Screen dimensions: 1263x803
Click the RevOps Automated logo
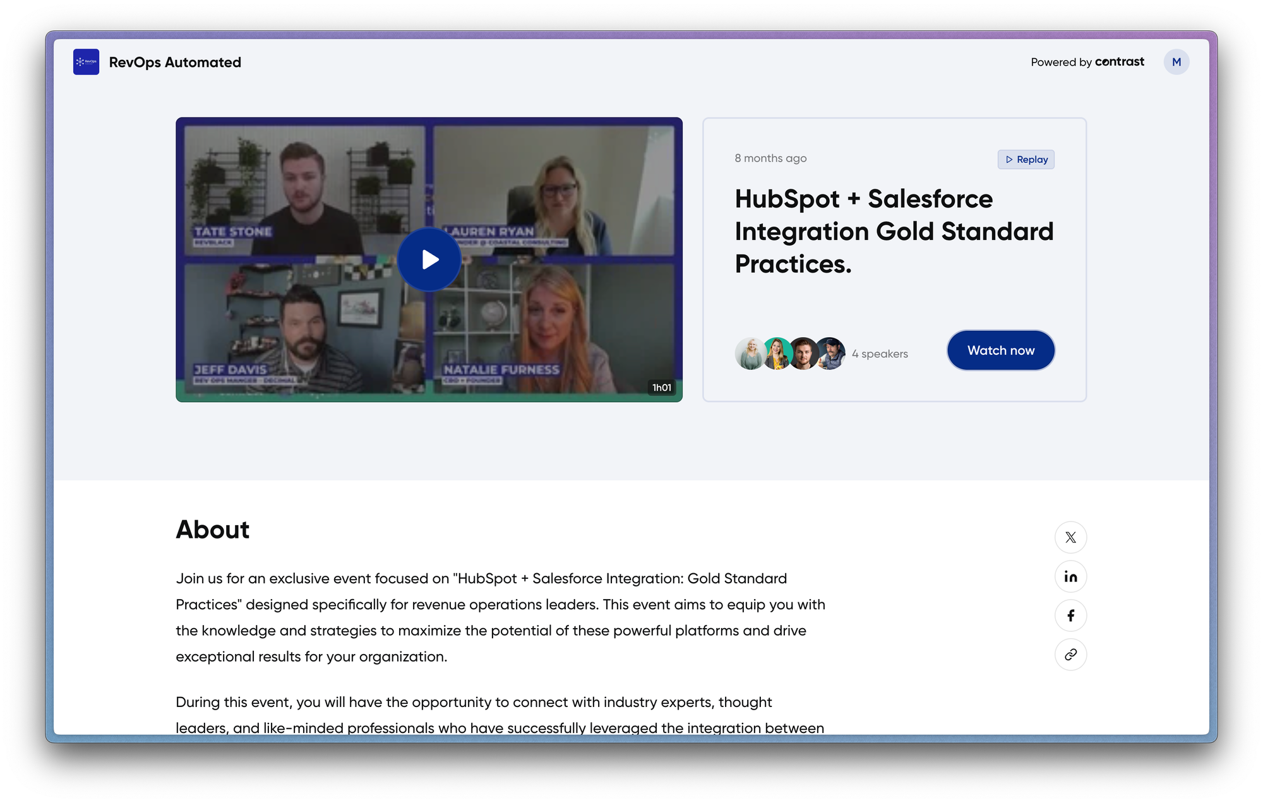pos(86,62)
